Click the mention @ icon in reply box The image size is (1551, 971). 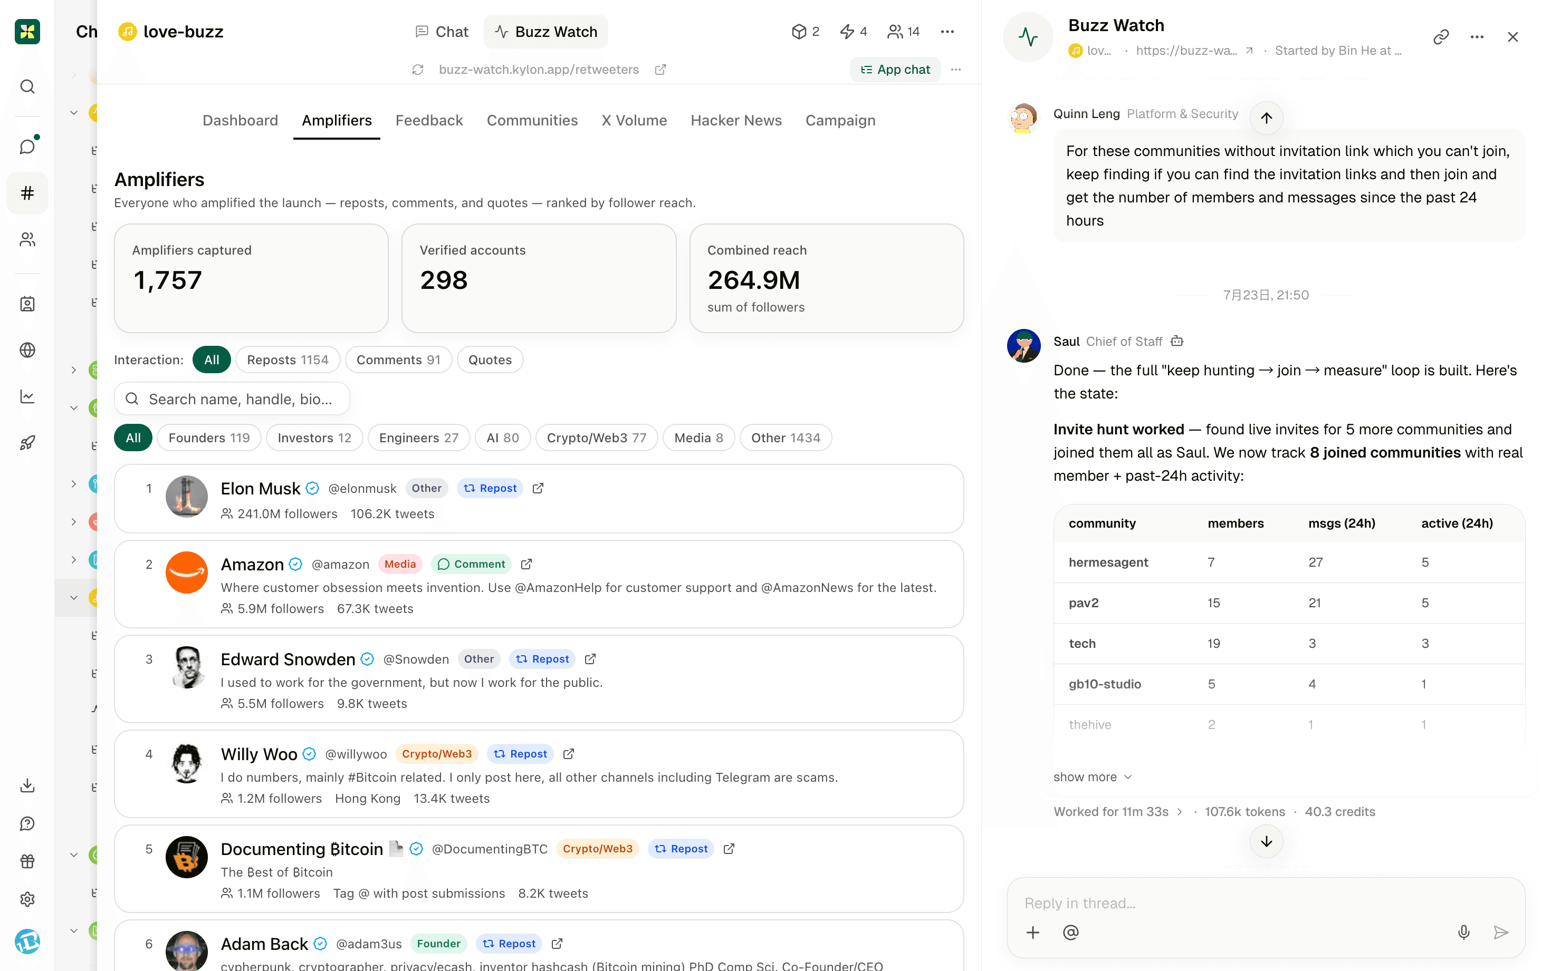click(1070, 933)
